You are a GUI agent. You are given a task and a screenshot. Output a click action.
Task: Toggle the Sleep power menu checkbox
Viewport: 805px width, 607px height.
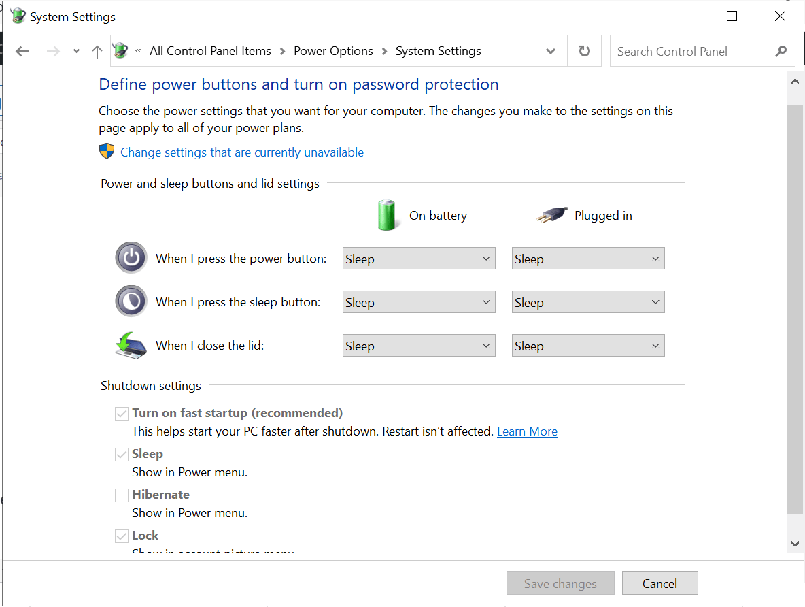[x=122, y=454]
